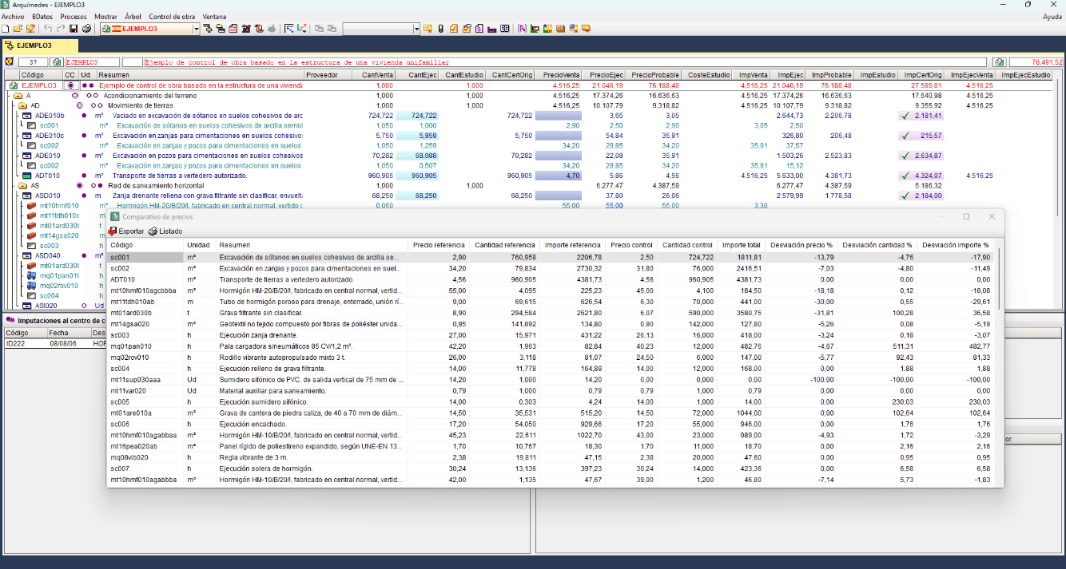Click the brick icon beside mt10hmf010 in tree
The height and width of the screenshot is (569, 1066).
coord(32,206)
